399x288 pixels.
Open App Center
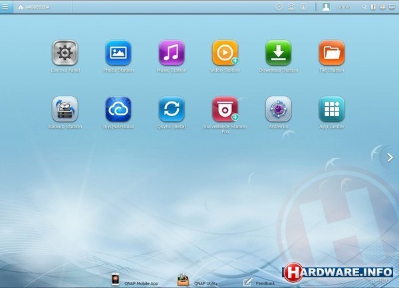tap(332, 109)
